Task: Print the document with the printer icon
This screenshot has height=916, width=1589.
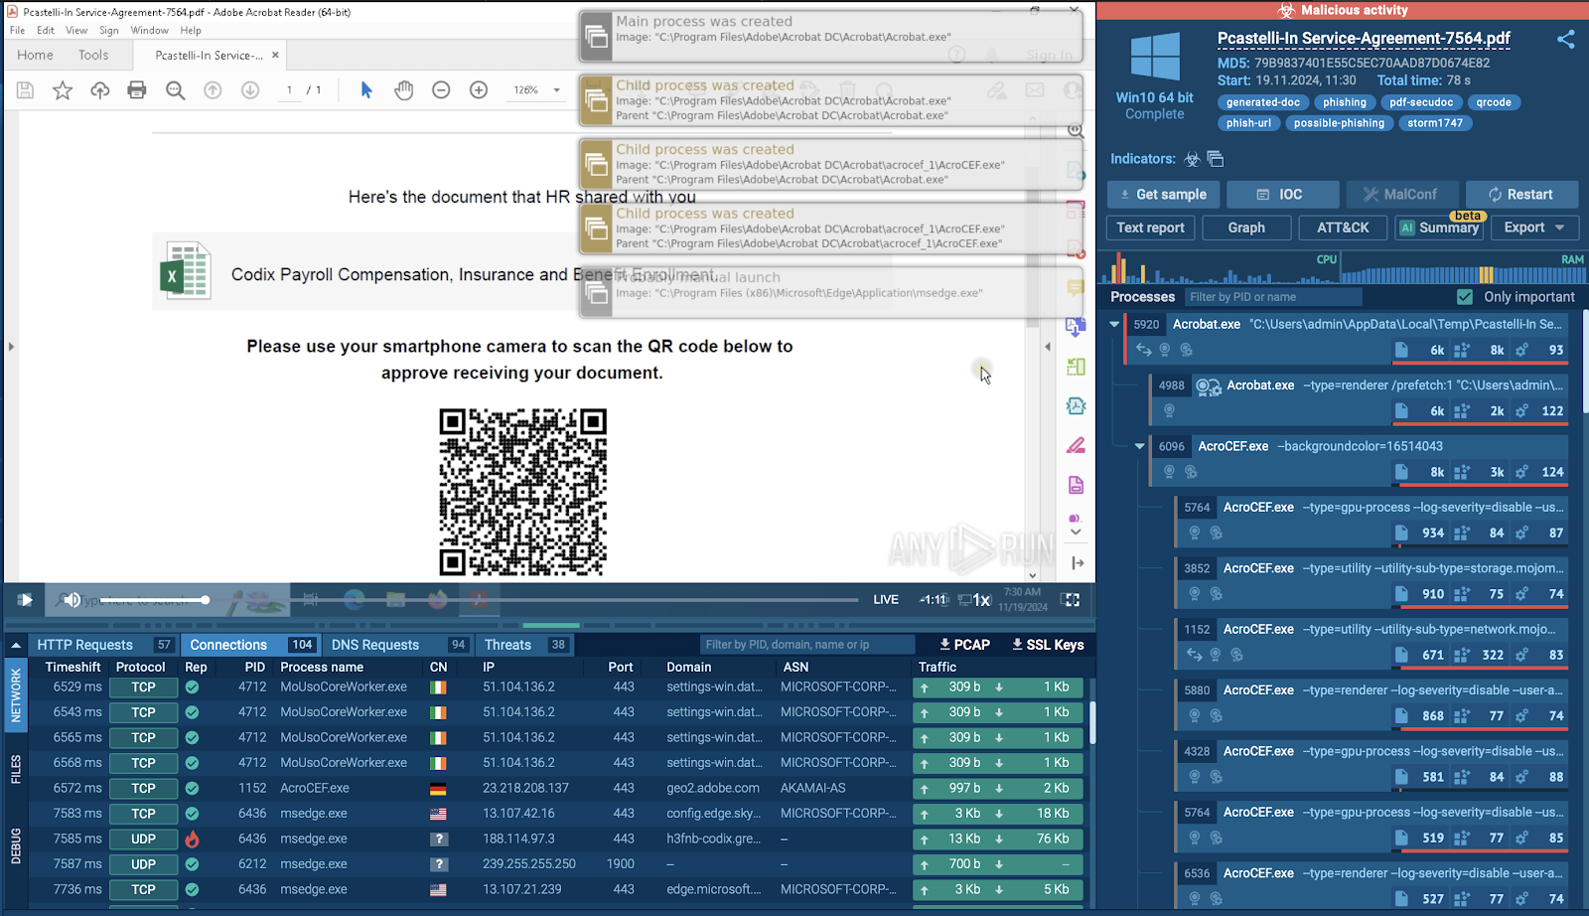Action: coord(137,90)
